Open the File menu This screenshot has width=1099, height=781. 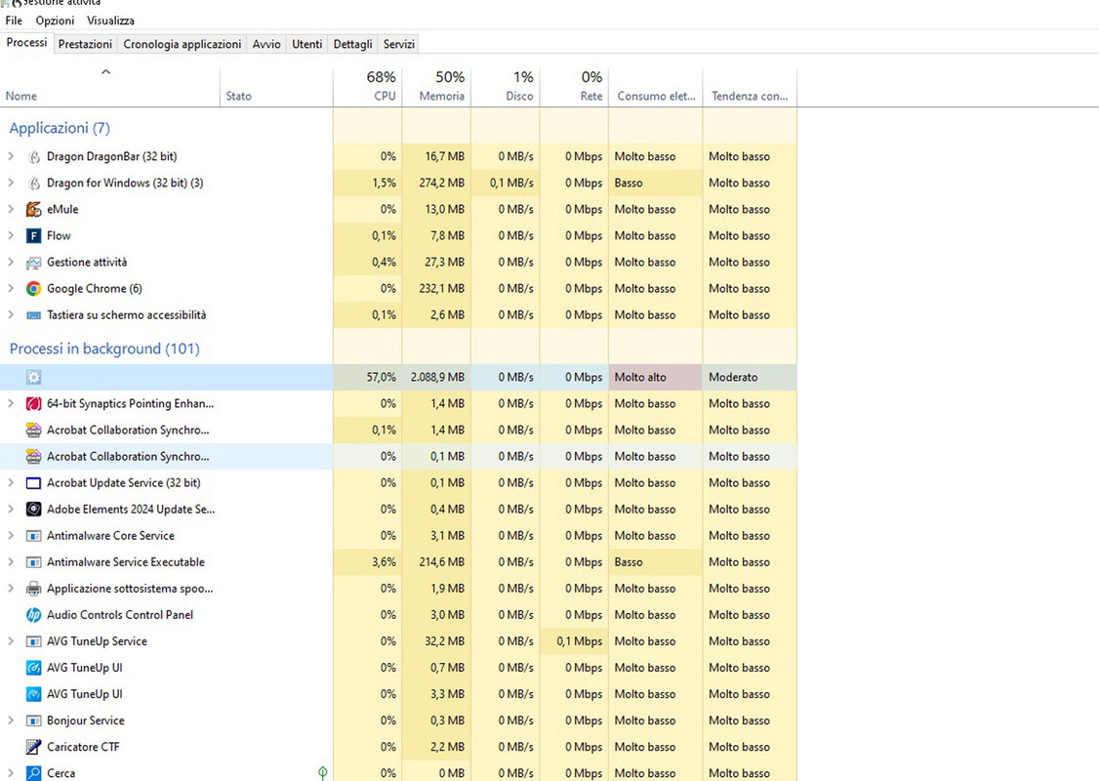click(14, 21)
